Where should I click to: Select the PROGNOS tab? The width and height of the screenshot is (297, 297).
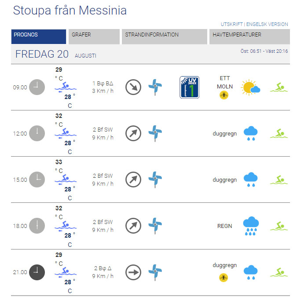pos(39,37)
